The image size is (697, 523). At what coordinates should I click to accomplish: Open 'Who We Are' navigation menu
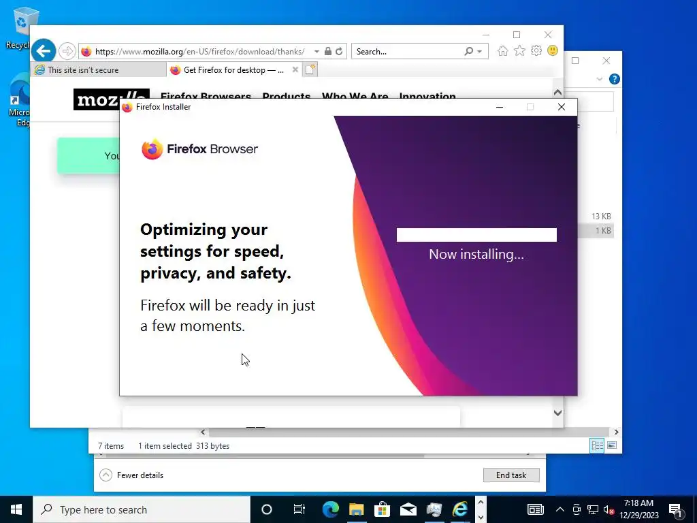point(355,97)
